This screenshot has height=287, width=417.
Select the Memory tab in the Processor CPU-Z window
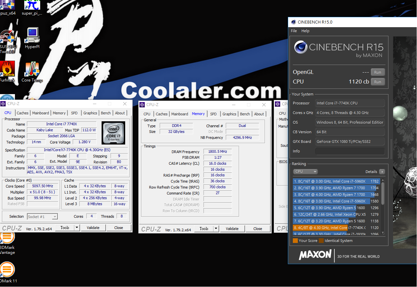[x=59, y=113]
